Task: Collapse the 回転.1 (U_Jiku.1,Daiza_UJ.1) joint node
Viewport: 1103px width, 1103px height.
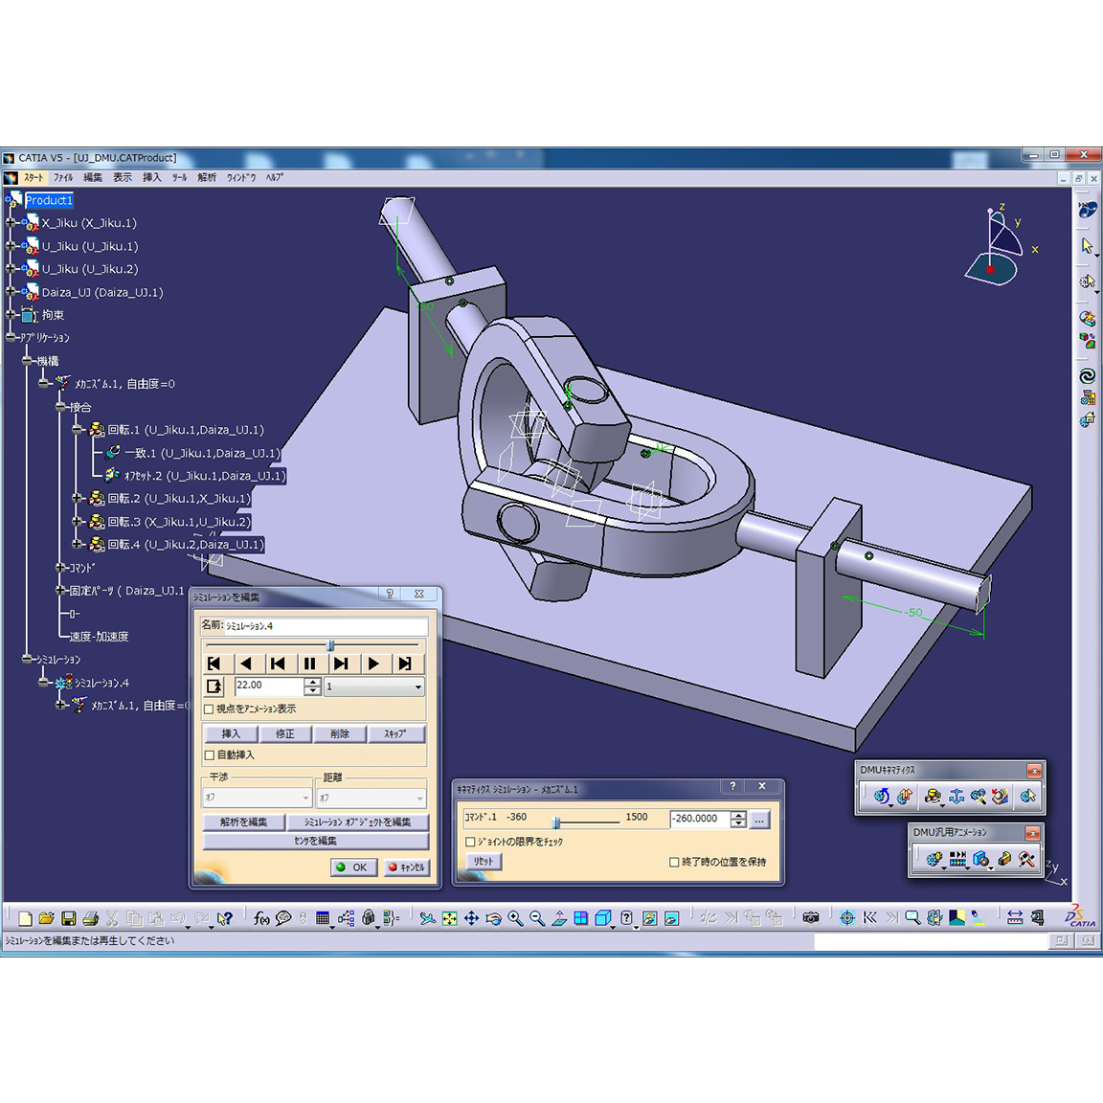Action: click(78, 429)
